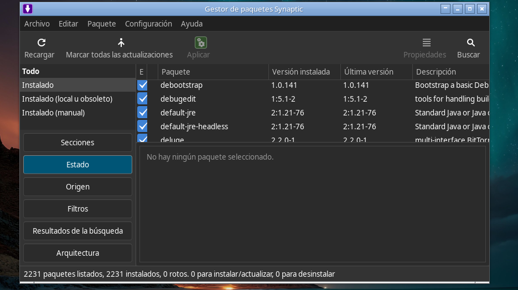Select the debootstrap package name
Image resolution: width=518 pixels, height=290 pixels.
[x=182, y=85]
